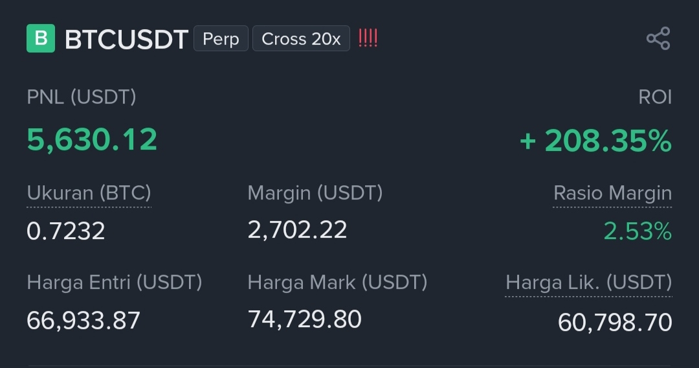Tap the position size 0.7232
The image size is (699, 368).
[66, 231]
